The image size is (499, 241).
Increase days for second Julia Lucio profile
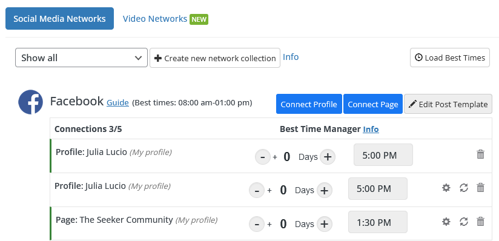(x=324, y=190)
